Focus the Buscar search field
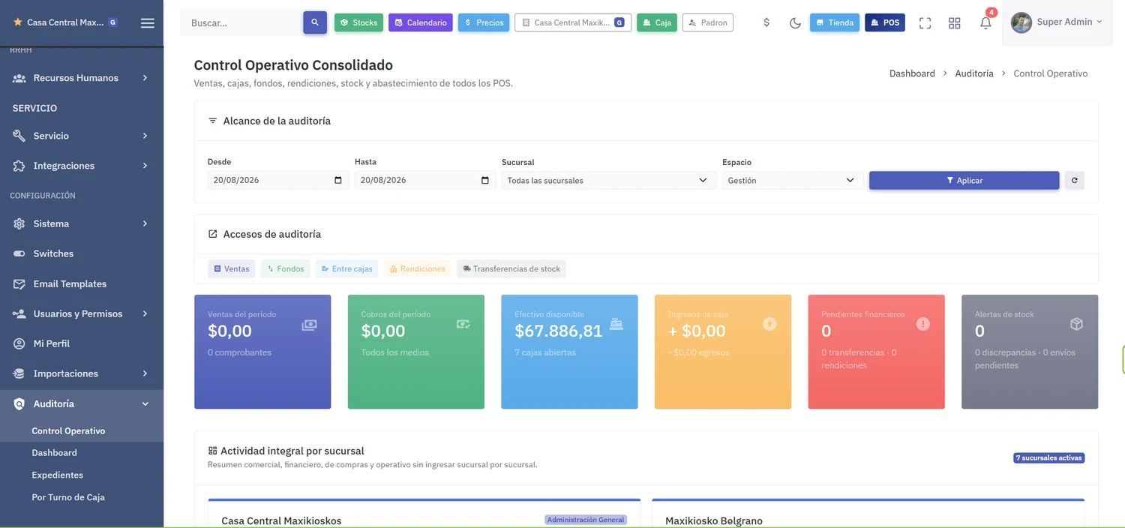 coord(241,22)
